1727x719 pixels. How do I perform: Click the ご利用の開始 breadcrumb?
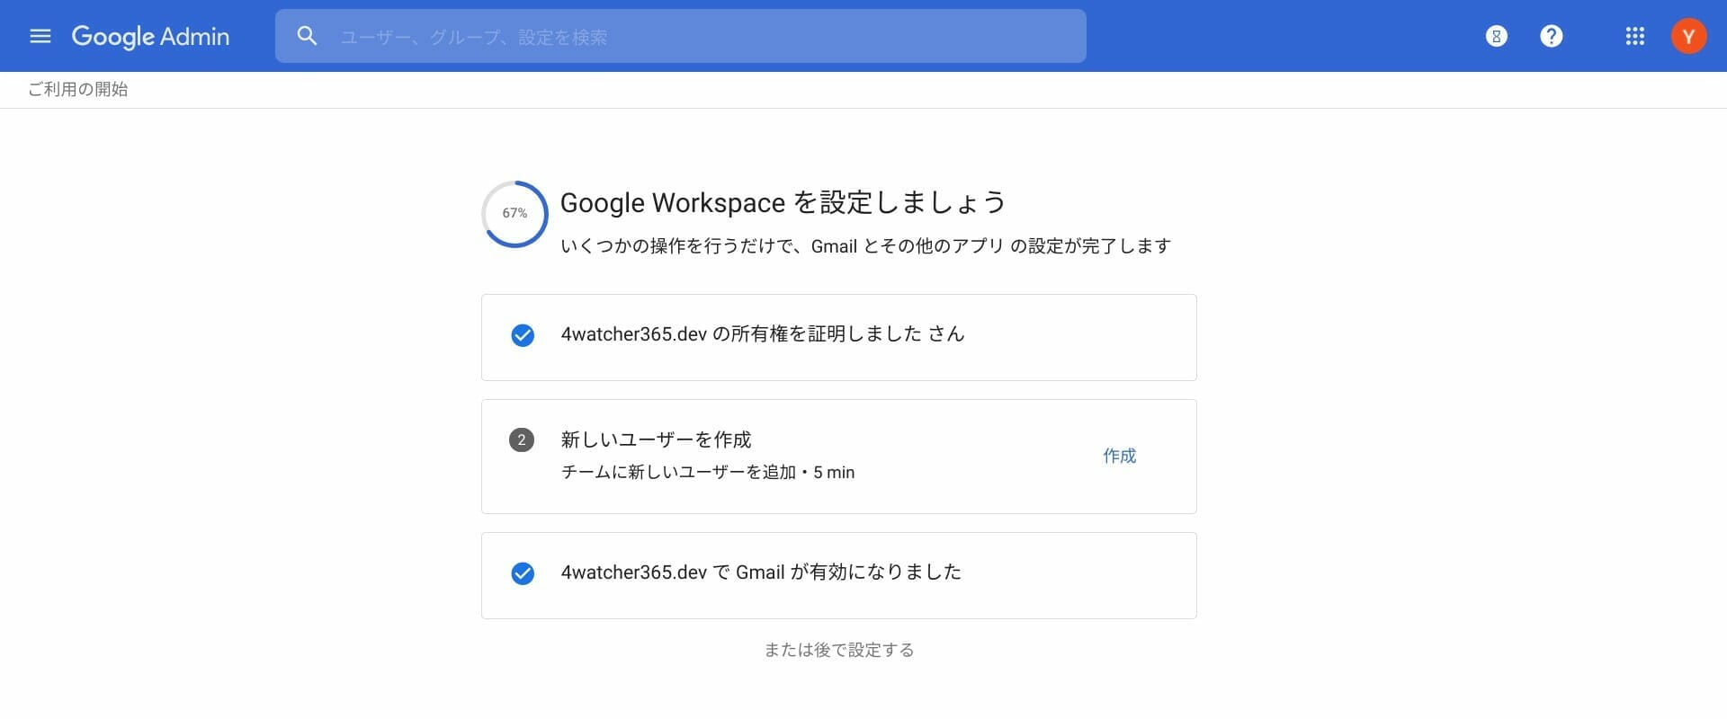[x=78, y=89]
